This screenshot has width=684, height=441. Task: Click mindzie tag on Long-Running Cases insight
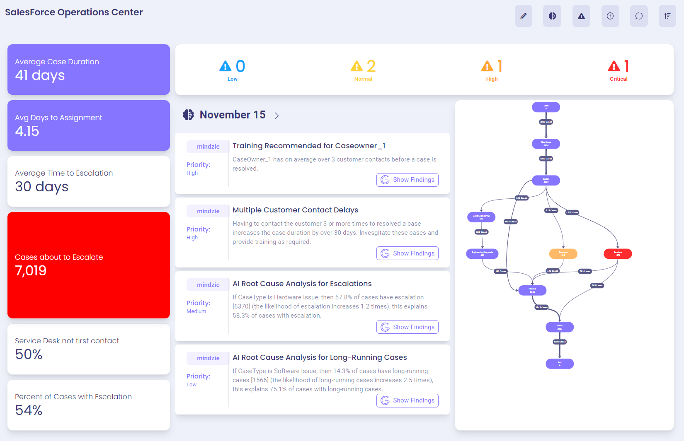[208, 358]
